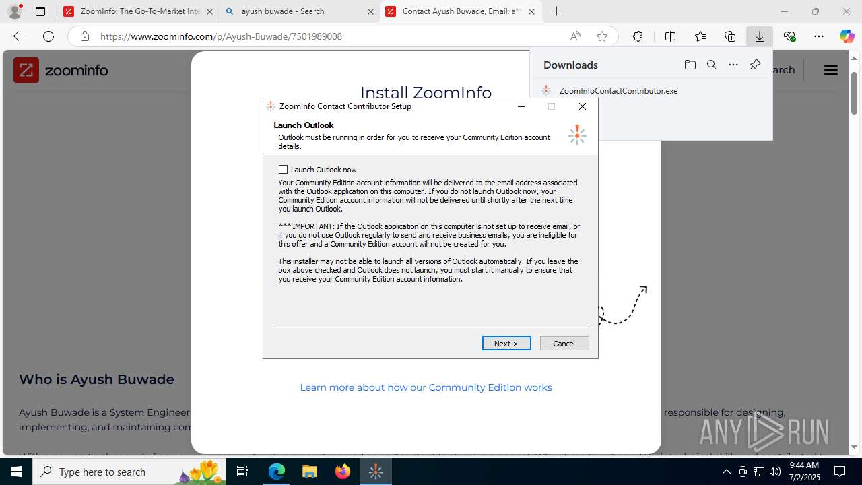Screen dimensions: 862x485
Task: Open the Collections icon
Action: (x=730, y=36)
